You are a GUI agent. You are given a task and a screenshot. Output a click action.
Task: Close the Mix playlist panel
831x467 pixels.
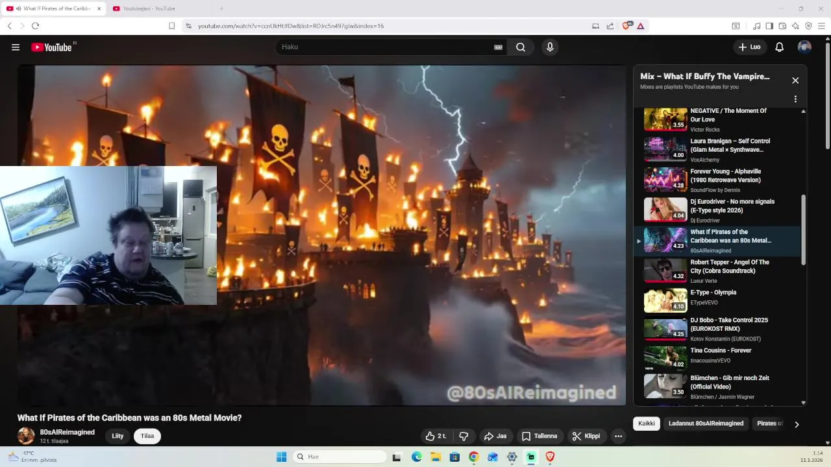pos(795,80)
